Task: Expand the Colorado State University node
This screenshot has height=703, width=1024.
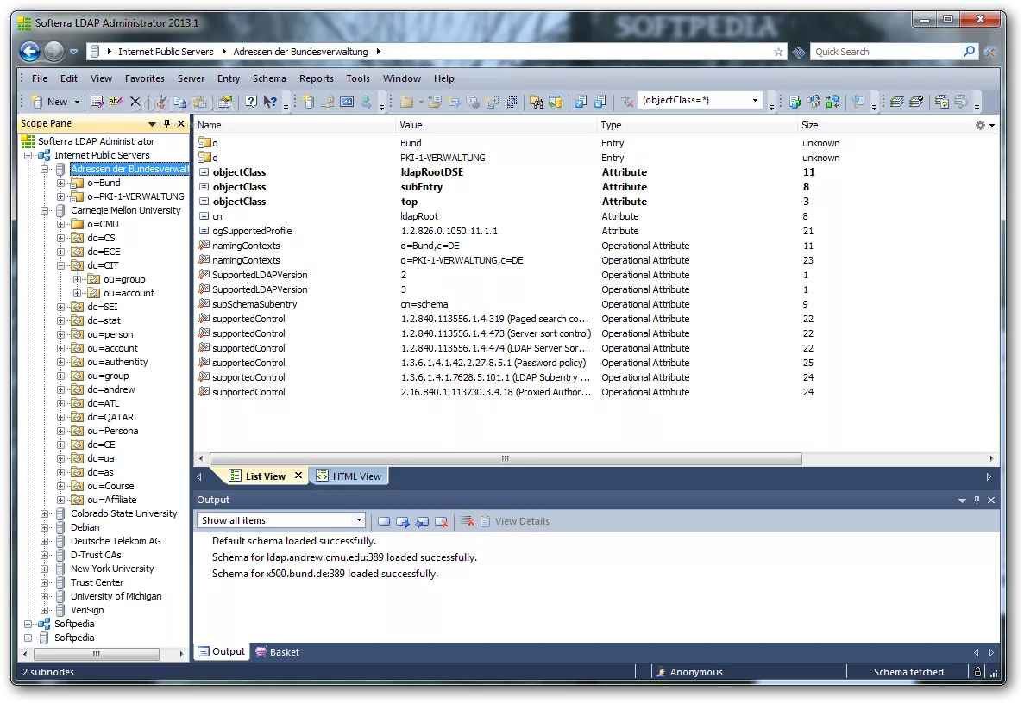Action: (44, 513)
